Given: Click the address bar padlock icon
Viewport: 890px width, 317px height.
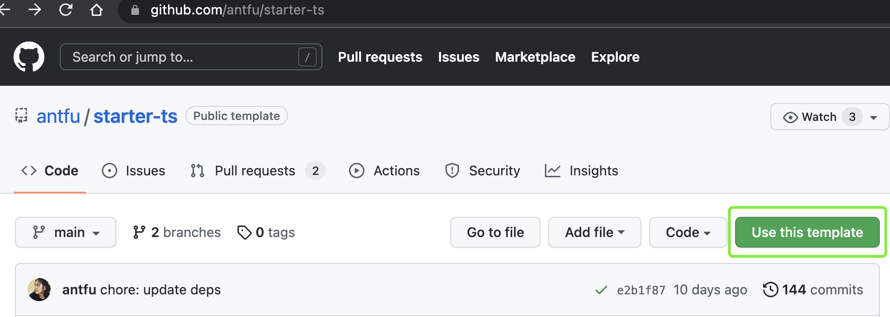Looking at the screenshot, I should coord(135,10).
